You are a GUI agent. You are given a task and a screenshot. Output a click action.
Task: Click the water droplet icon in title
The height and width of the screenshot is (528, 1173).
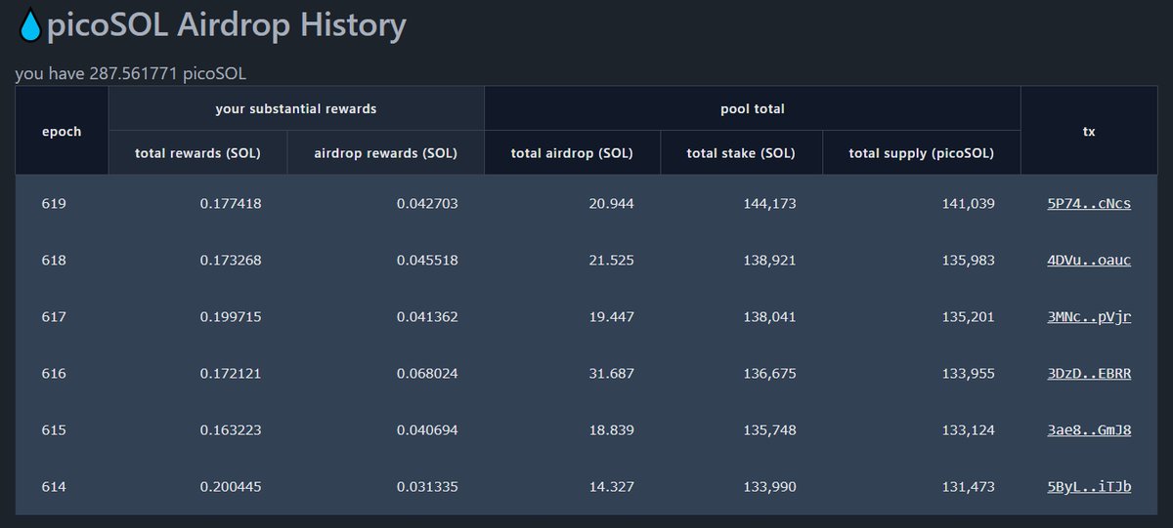point(30,26)
